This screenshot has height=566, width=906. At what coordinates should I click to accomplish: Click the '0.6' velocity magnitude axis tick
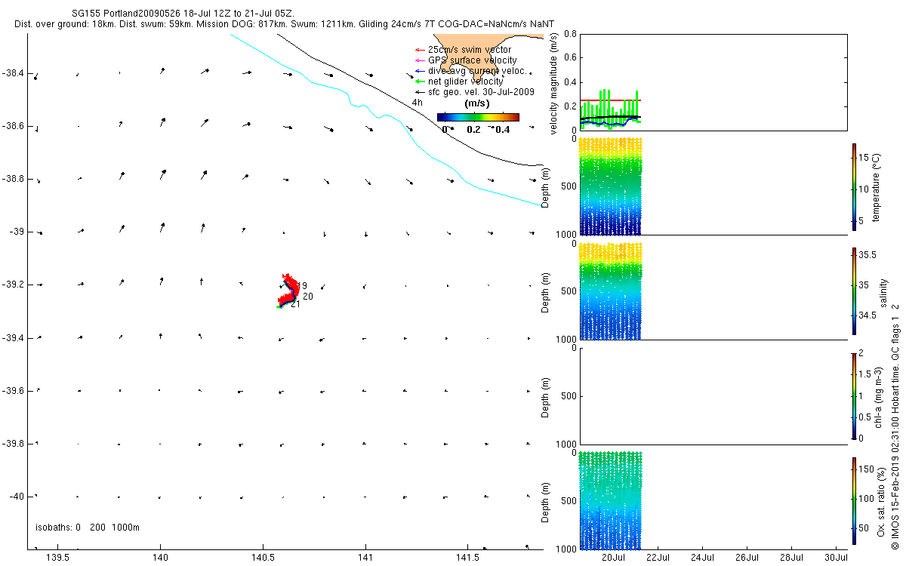tap(569, 58)
